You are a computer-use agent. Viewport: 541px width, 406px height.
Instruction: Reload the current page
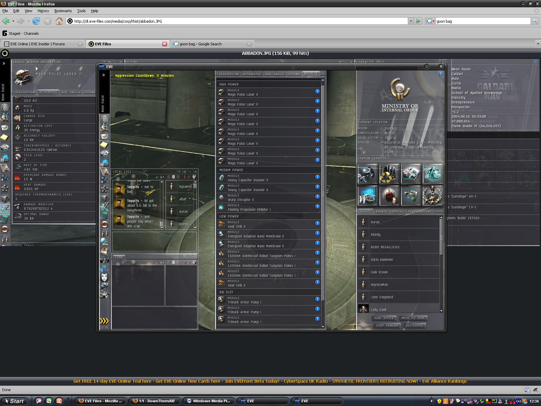tap(36, 21)
